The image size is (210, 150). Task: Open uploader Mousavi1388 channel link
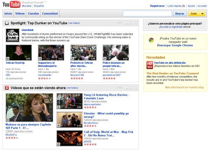coord(77,75)
